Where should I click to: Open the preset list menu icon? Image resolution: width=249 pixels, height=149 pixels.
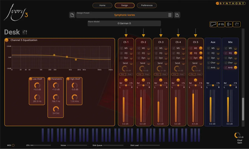[x=170, y=15]
